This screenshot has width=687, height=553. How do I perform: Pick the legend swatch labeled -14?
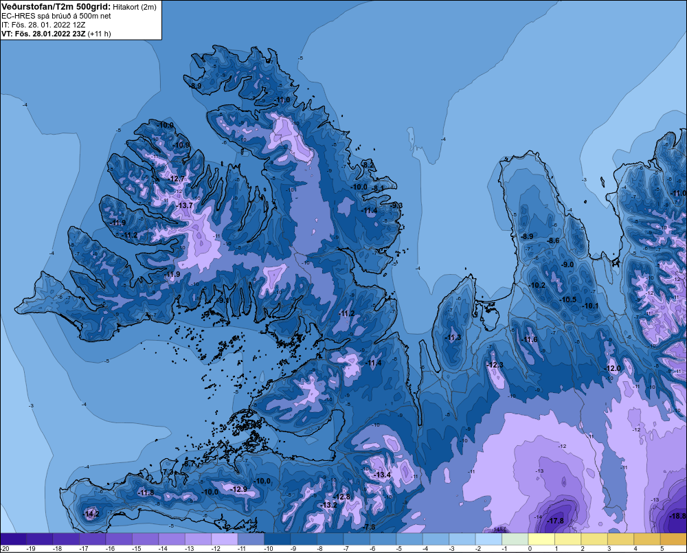click(x=172, y=539)
